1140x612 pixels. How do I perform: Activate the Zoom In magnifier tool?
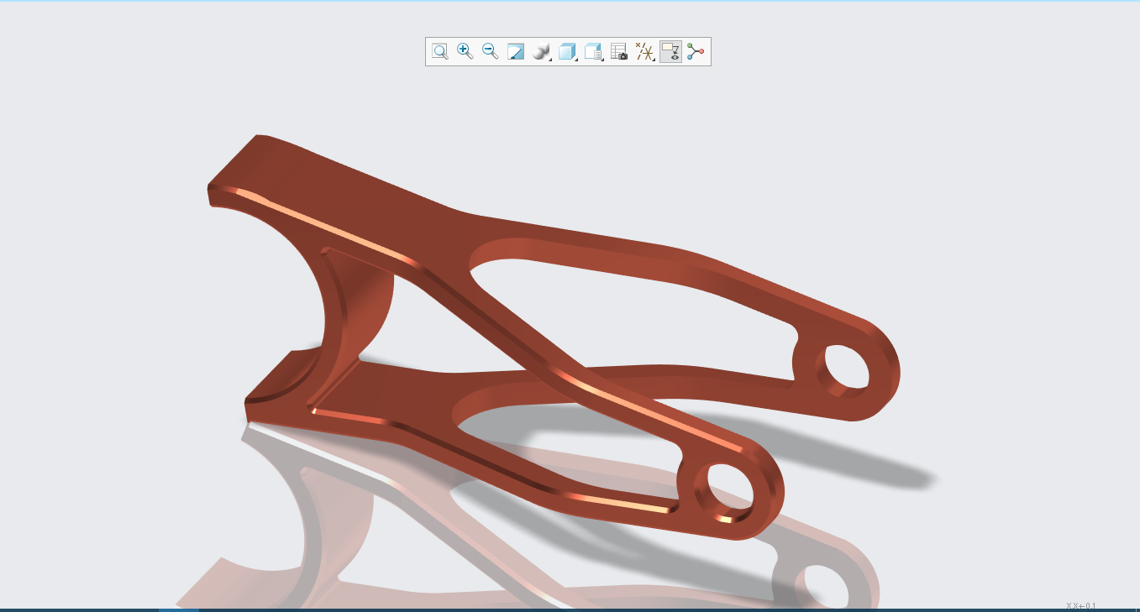pos(465,51)
